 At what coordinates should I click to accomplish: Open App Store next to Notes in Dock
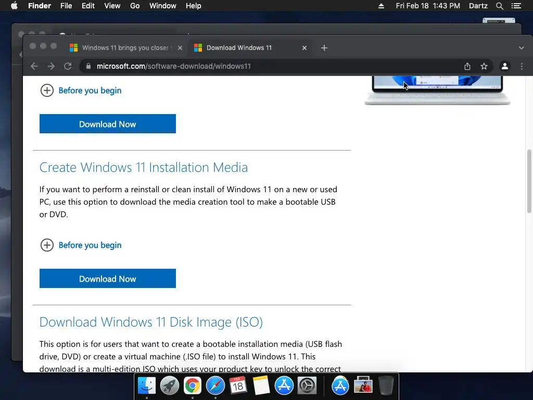(x=284, y=385)
